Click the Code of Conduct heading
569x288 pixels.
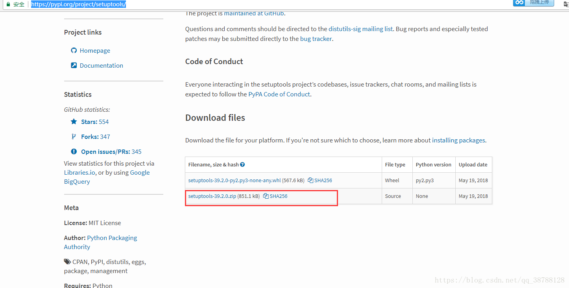click(214, 61)
